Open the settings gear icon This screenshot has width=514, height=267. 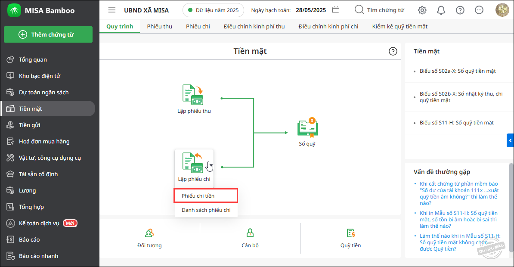coord(422,10)
